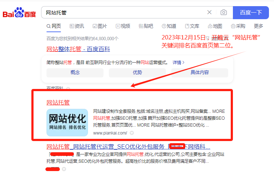
Task: Open the 贴吧 tab
Action: click(x=146, y=26)
